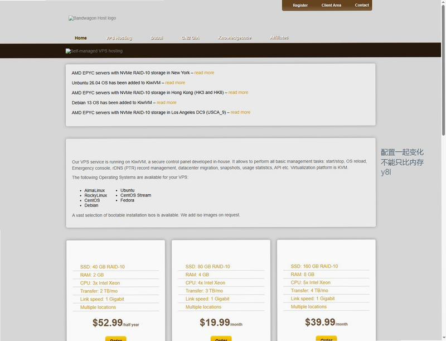
Task: Switch to the Dubai tab
Action: pyautogui.click(x=157, y=38)
